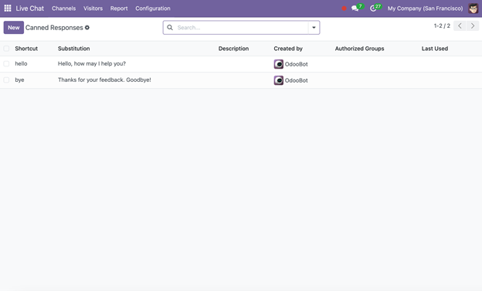Open the user avatar menu
The height and width of the screenshot is (291, 482).
[474, 8]
